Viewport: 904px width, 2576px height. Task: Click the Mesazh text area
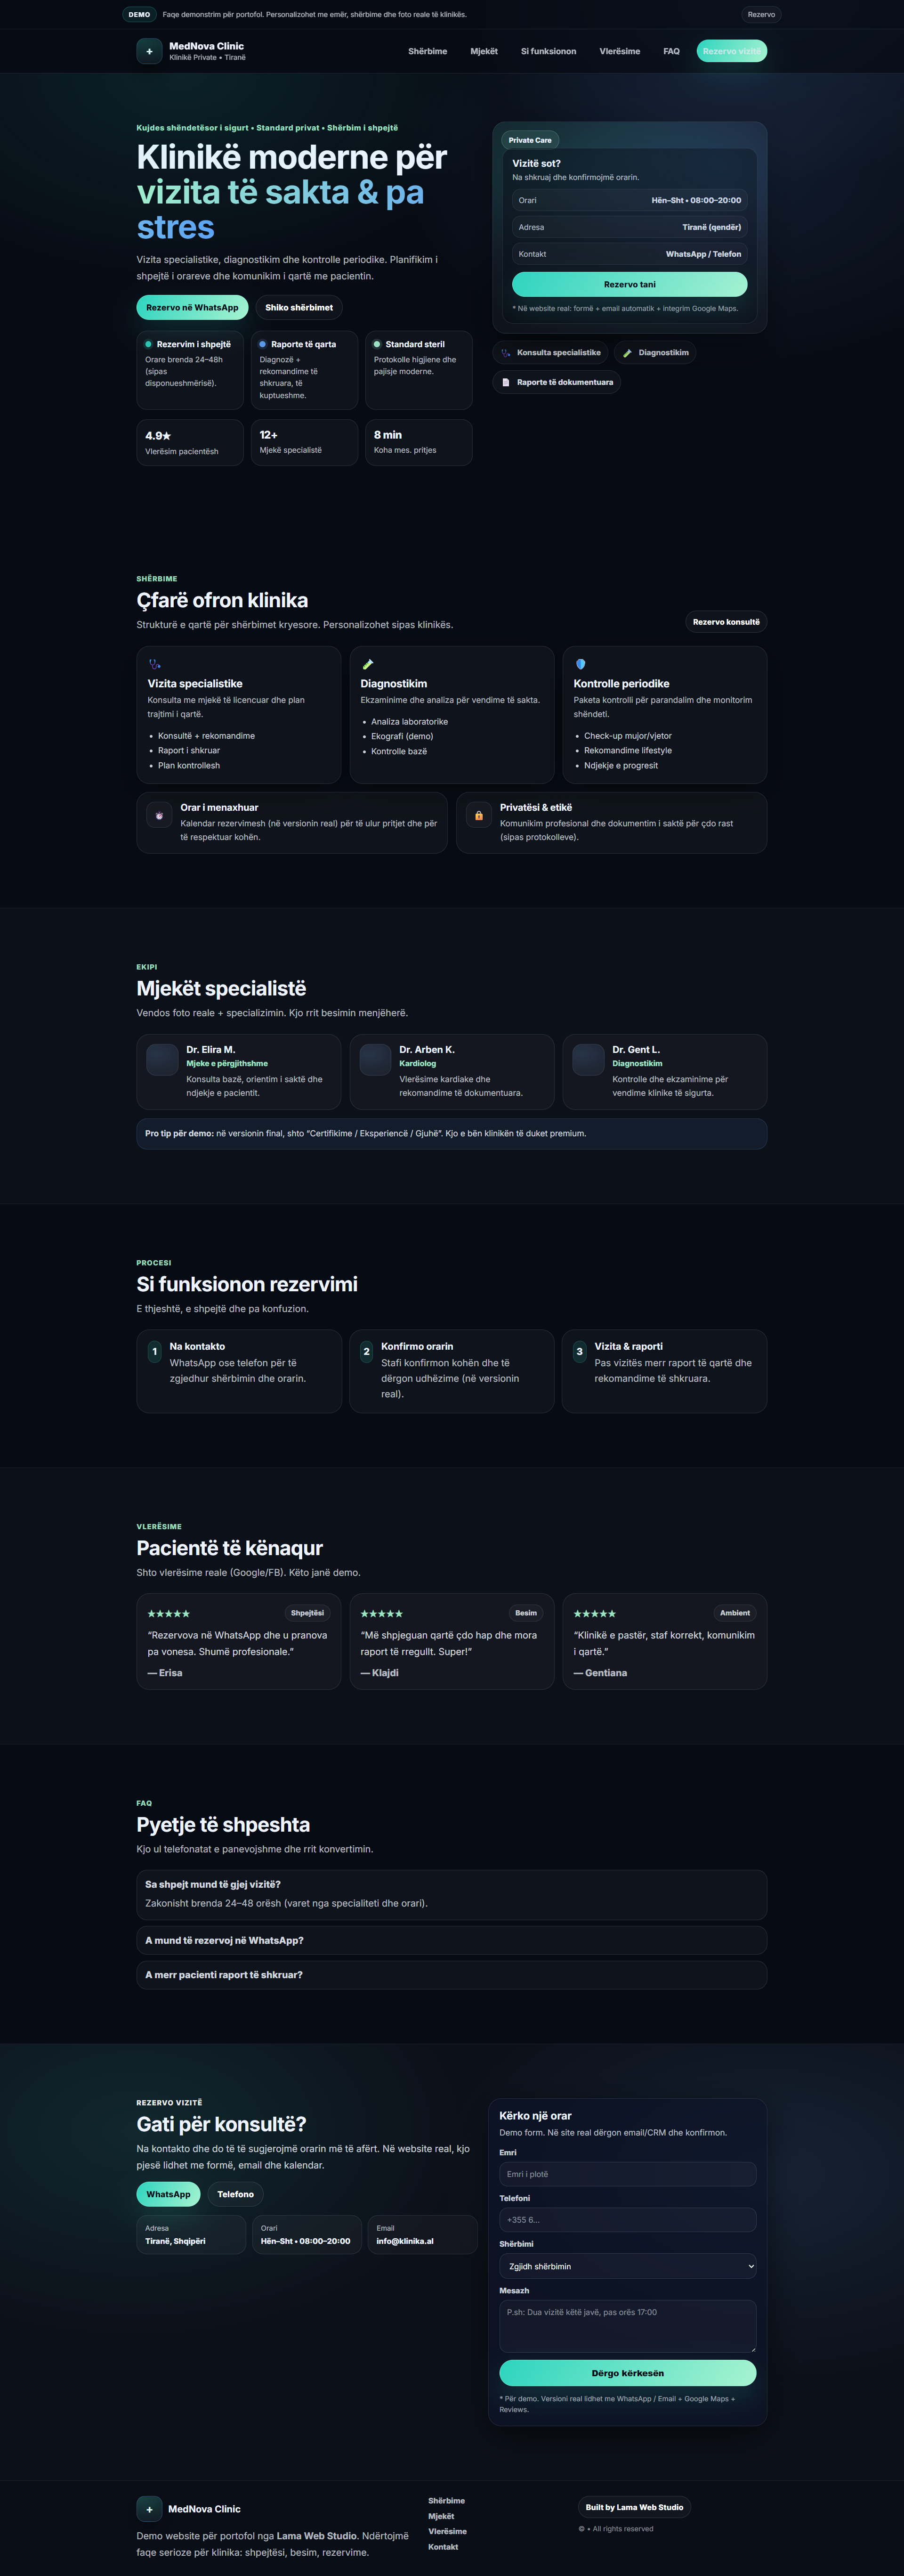point(627,2326)
